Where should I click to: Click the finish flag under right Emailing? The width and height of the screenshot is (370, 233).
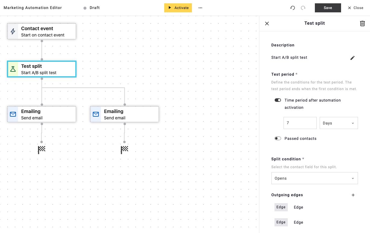(x=124, y=150)
